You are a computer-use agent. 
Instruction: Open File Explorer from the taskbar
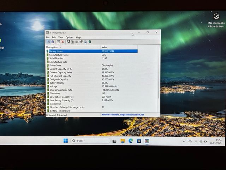pyautogui.click(x=123, y=141)
